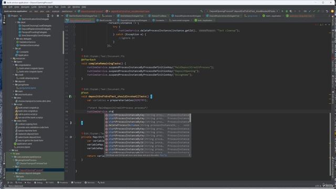Image resolution: width=336 pixels, height=189 pixels.
Task: Open the Refactor menu
Action: pyautogui.click(x=42, y=7)
